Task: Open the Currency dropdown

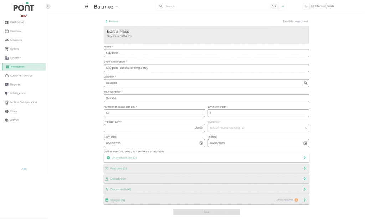Action: [258, 128]
